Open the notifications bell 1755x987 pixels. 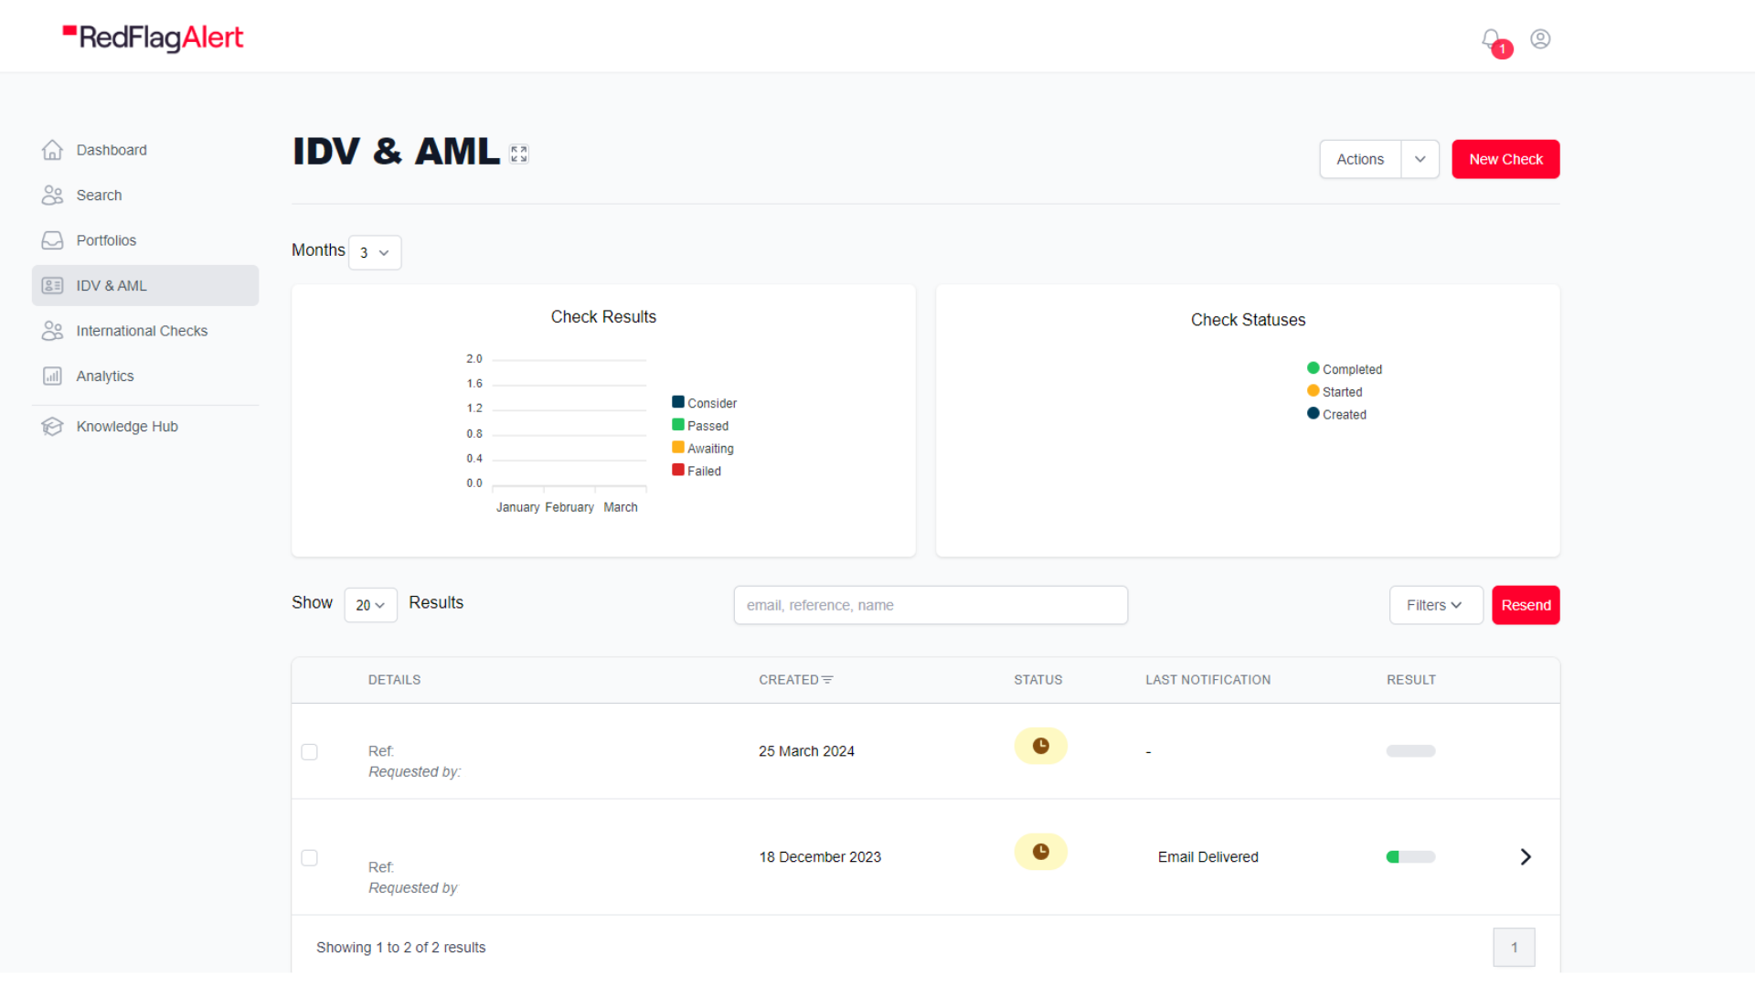click(1491, 39)
